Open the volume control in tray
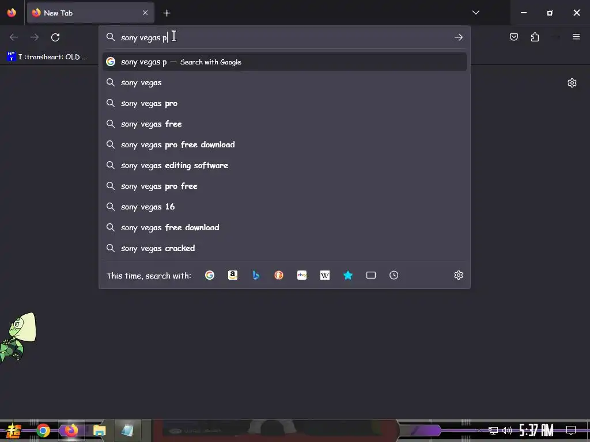The image size is (590, 442). pos(507,430)
